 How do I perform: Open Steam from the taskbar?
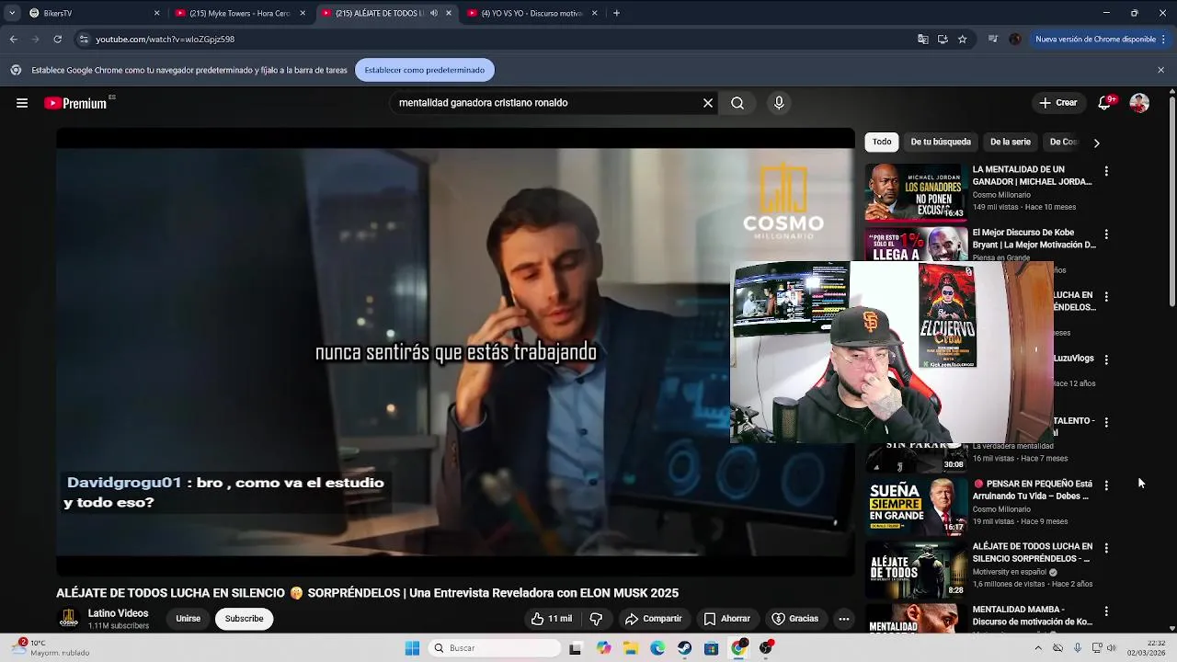pos(684,648)
